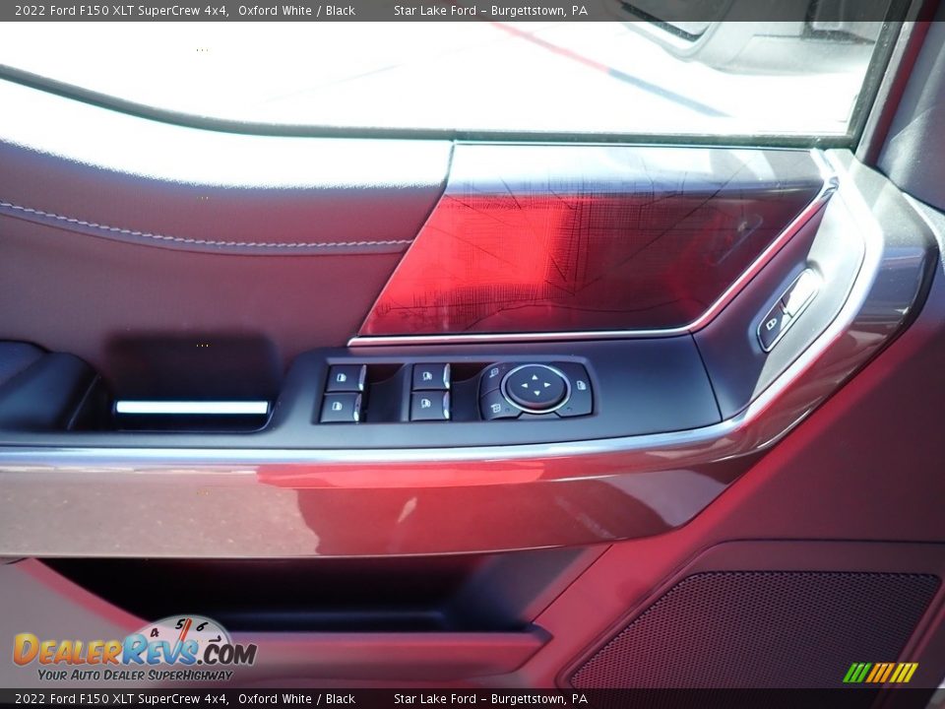
Task: Click 'Star Lake Ford – Burgettstown, PA' in top bar
Action: (x=490, y=11)
